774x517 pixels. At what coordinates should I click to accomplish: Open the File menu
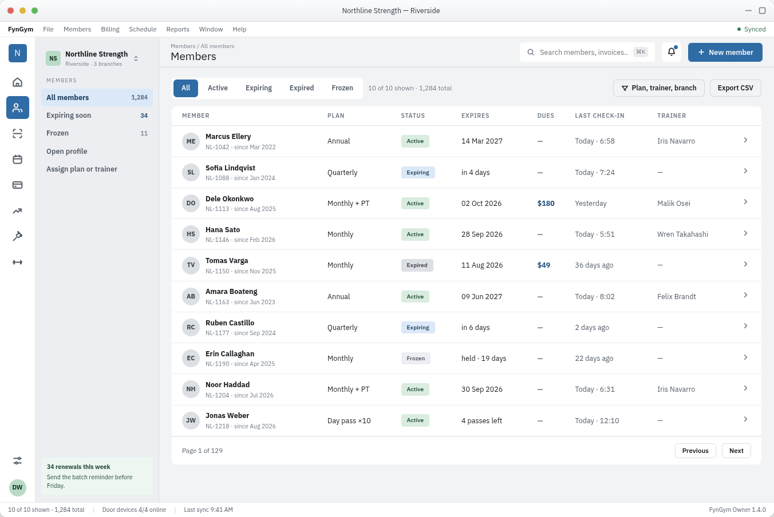(x=48, y=29)
